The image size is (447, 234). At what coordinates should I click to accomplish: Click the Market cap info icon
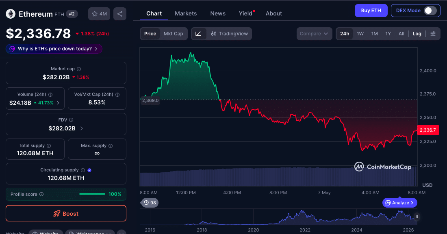coord(79,69)
